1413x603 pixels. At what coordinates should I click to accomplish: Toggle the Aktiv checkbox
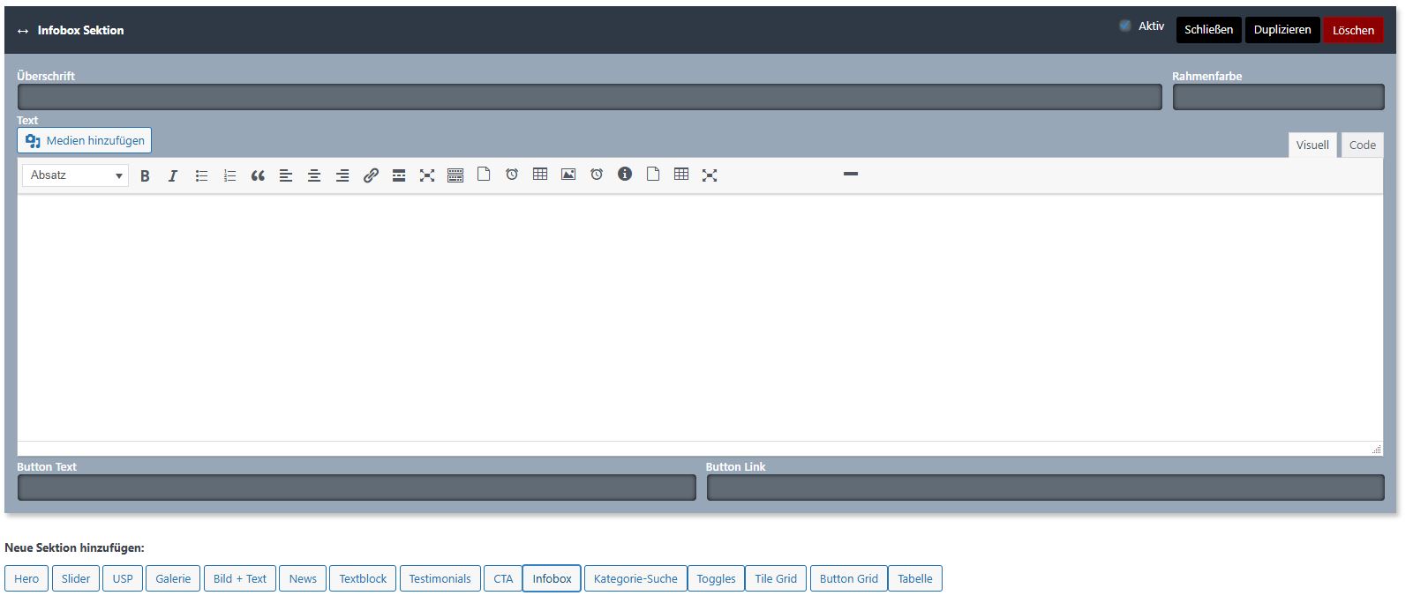point(1125,26)
